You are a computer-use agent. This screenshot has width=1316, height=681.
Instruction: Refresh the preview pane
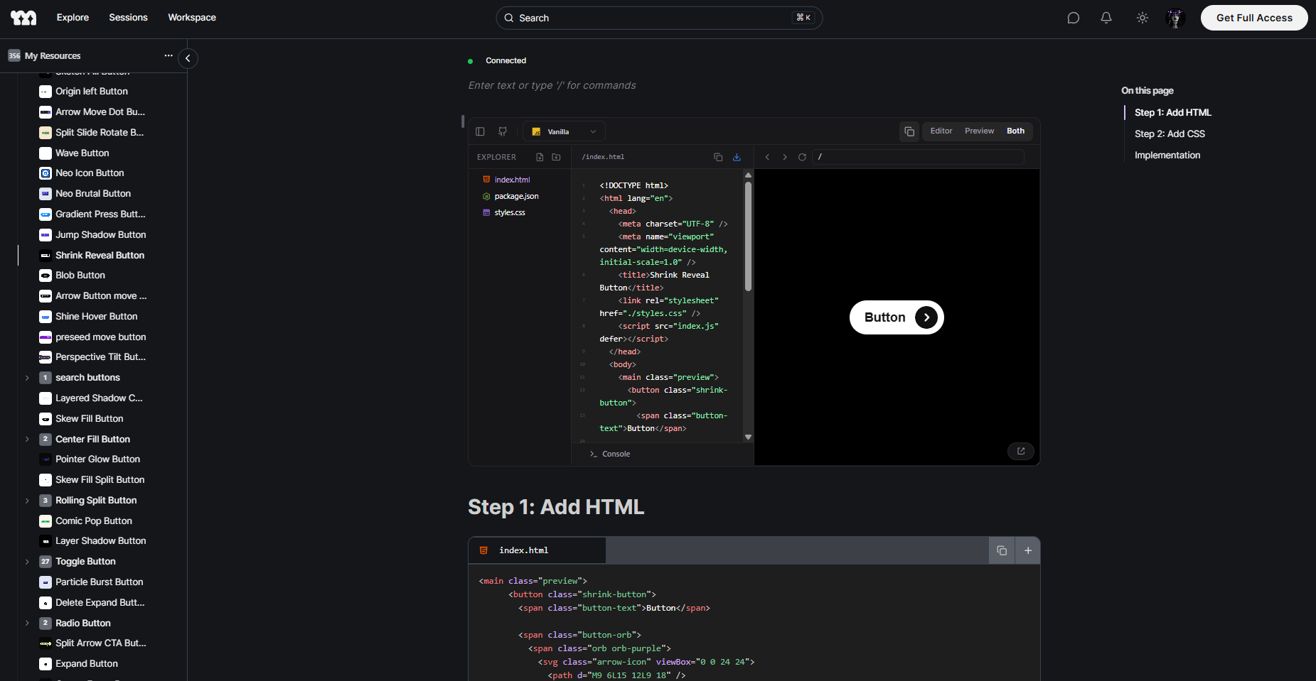tap(802, 157)
